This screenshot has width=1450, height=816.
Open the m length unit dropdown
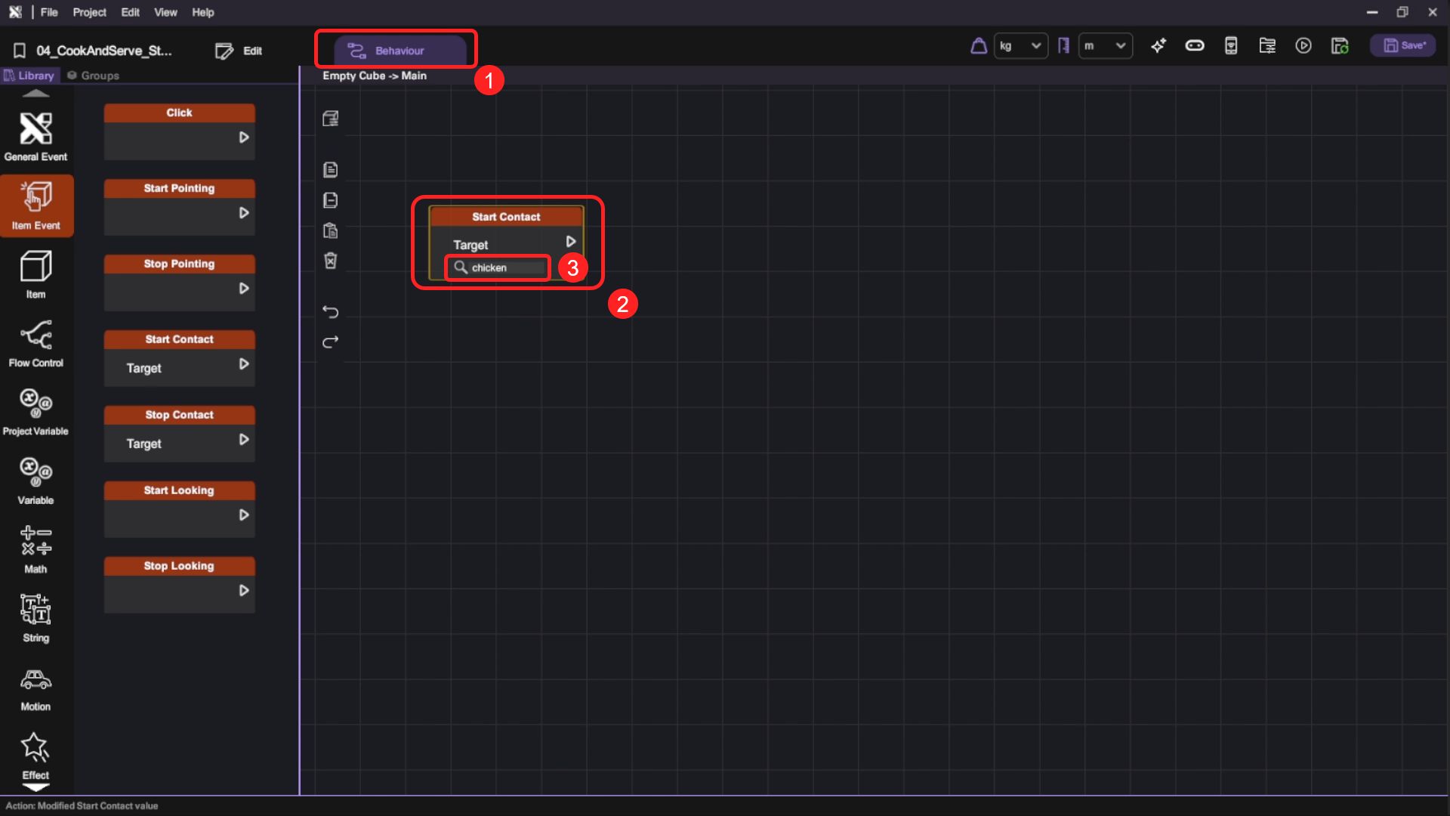(x=1105, y=46)
